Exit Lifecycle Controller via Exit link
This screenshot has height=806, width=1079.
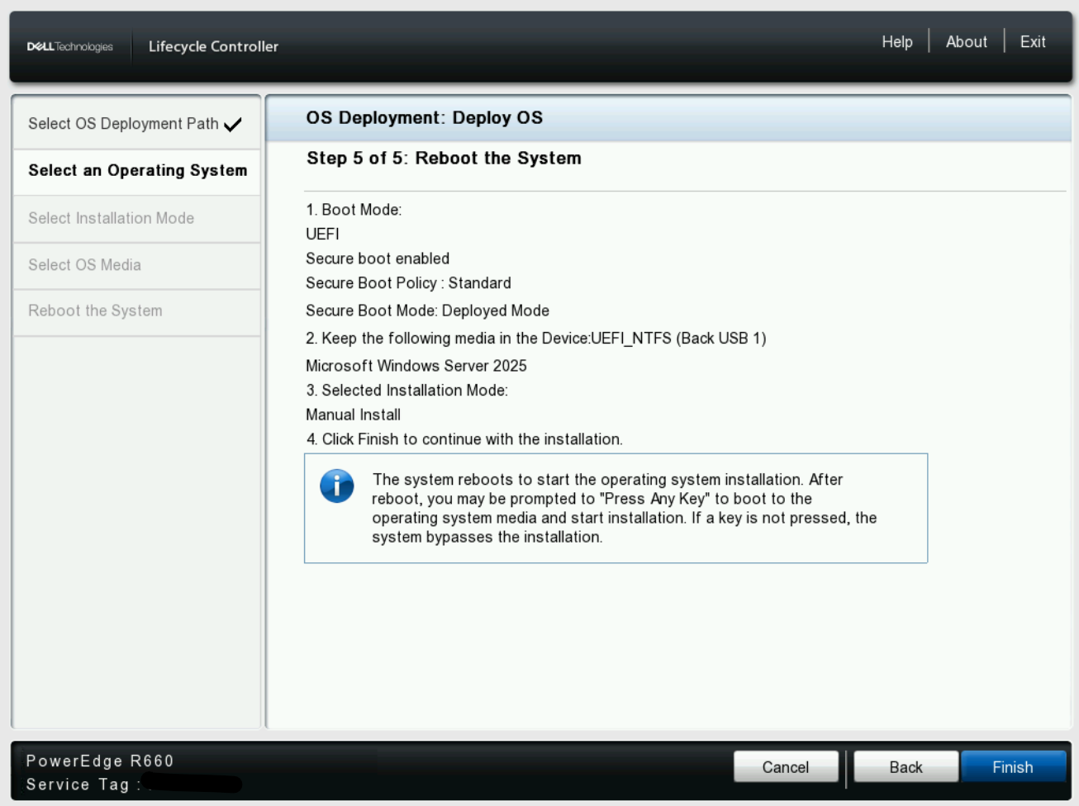pos(1033,42)
